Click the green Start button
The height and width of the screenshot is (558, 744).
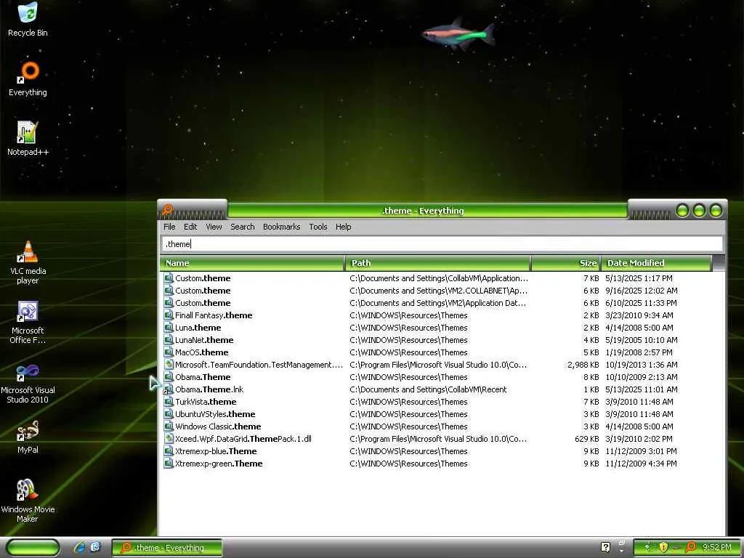(32, 547)
